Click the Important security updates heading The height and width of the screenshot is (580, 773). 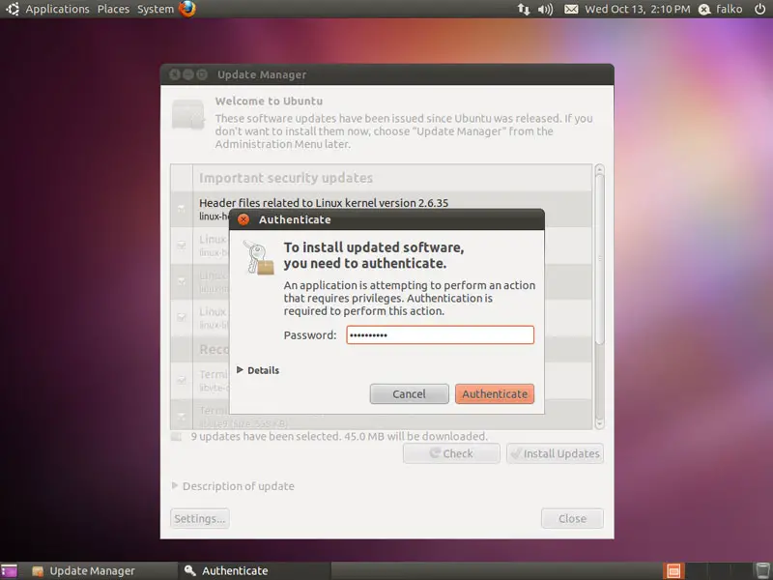(286, 178)
